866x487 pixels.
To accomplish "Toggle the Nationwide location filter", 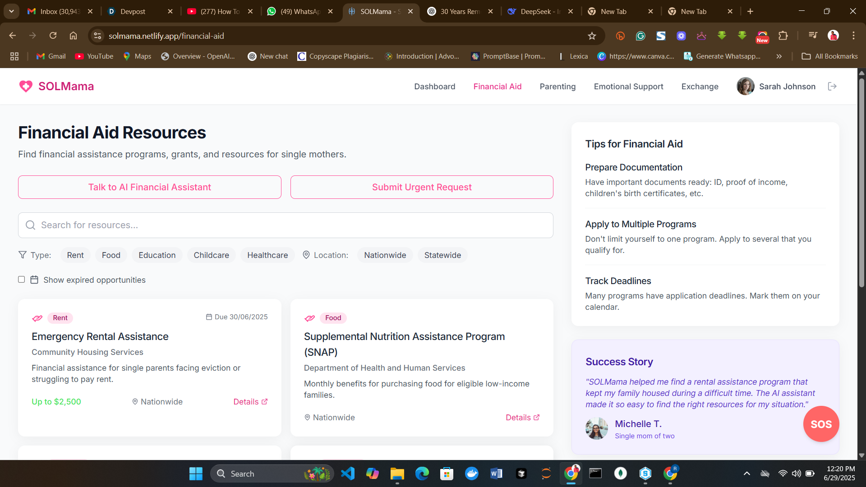I will pyautogui.click(x=385, y=255).
